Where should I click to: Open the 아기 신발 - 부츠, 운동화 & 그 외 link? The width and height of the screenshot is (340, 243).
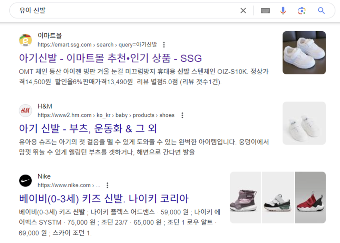(x=88, y=128)
